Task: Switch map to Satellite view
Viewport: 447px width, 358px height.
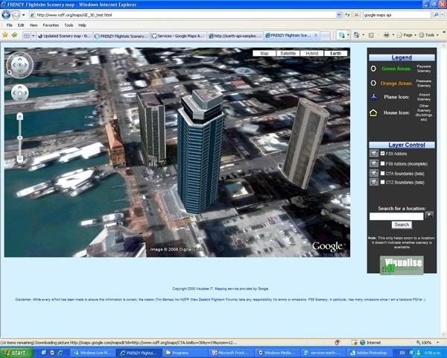Action: coord(288,54)
